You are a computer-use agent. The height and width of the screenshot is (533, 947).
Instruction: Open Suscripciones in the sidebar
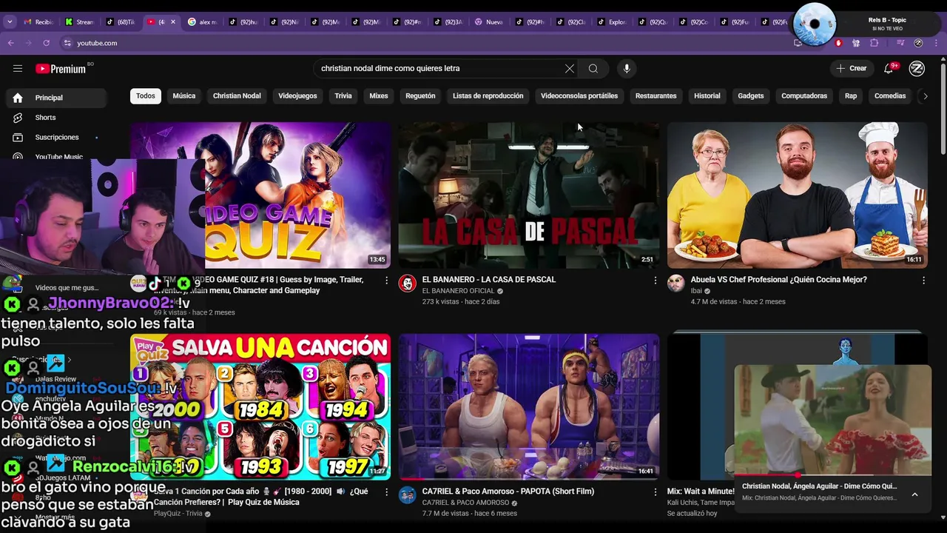point(56,138)
